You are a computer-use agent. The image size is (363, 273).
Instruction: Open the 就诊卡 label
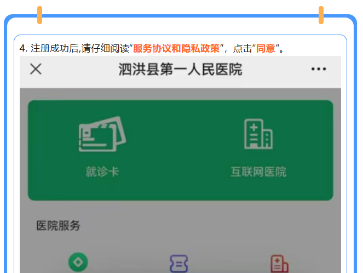pyautogui.click(x=102, y=172)
